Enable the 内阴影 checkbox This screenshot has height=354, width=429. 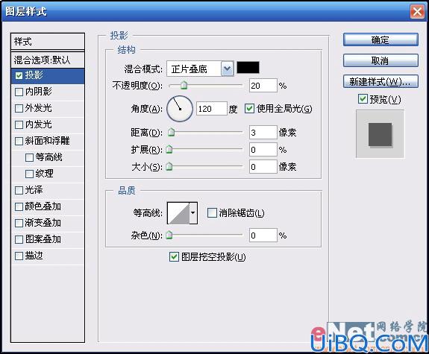coord(19,92)
